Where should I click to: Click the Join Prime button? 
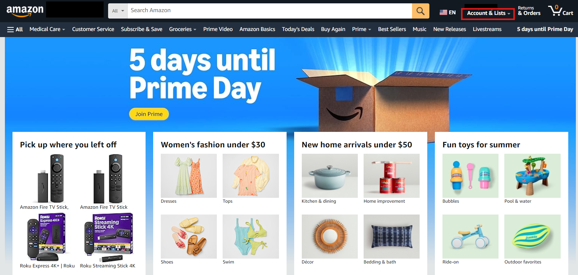[149, 114]
